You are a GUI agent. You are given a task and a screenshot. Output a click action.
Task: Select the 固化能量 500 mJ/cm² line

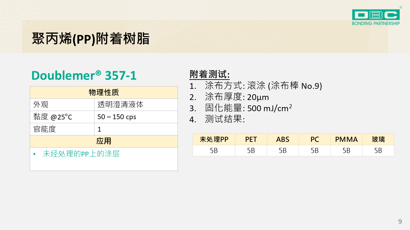pos(248,108)
